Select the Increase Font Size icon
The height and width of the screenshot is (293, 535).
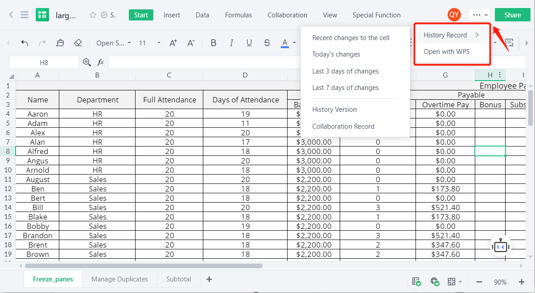pyautogui.click(x=173, y=43)
